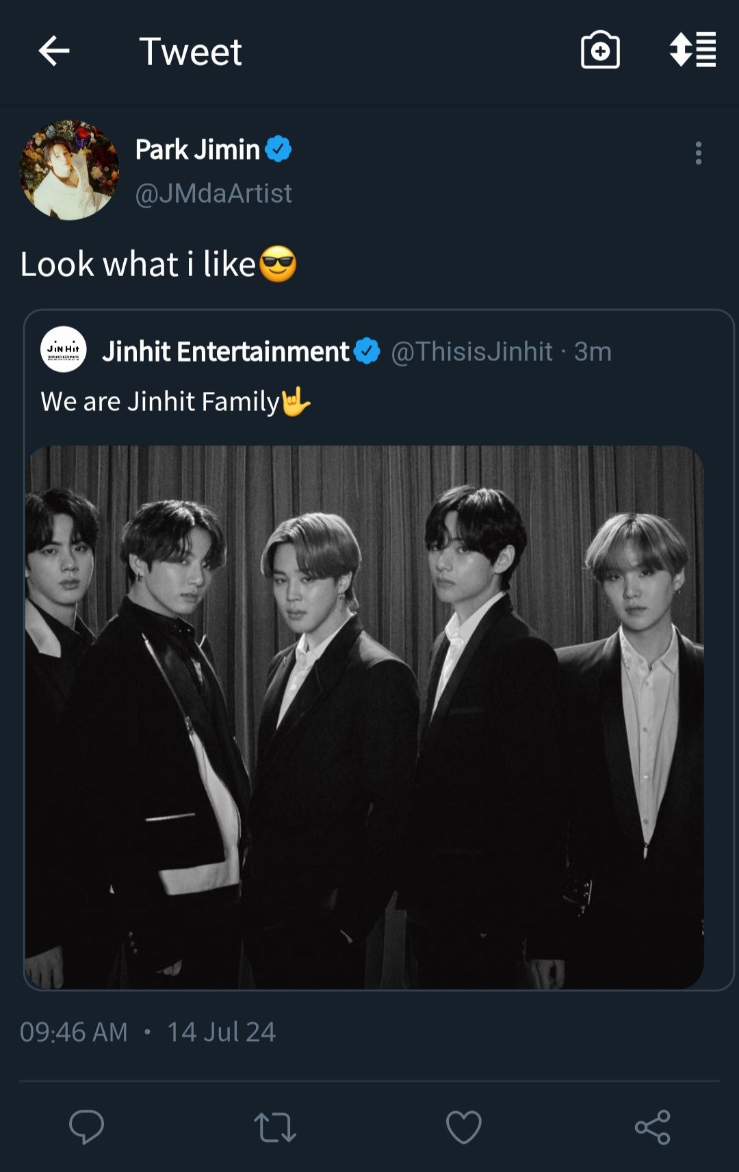
Task: Tap the @ThisisJinhit handle
Action: [x=471, y=351]
